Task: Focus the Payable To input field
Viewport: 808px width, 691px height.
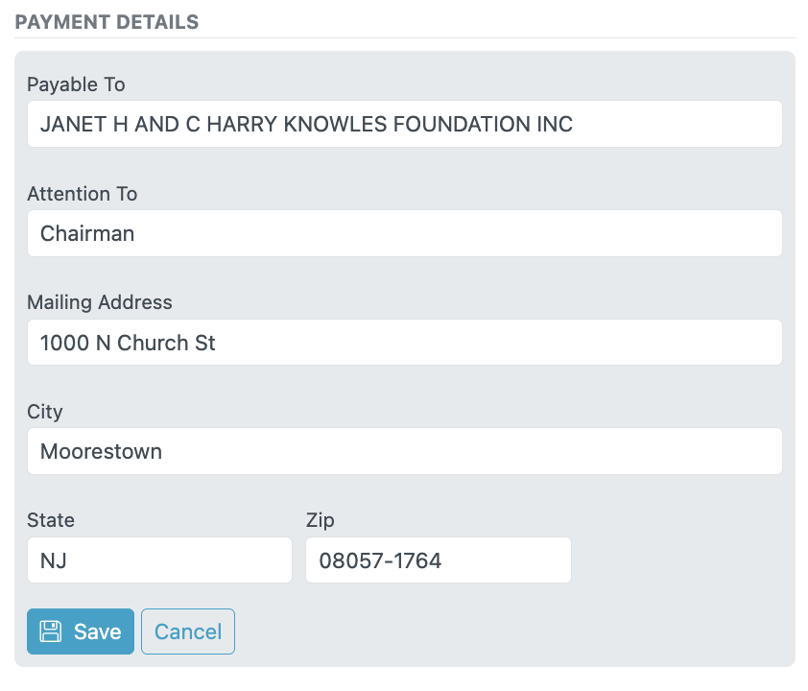Action: click(405, 124)
